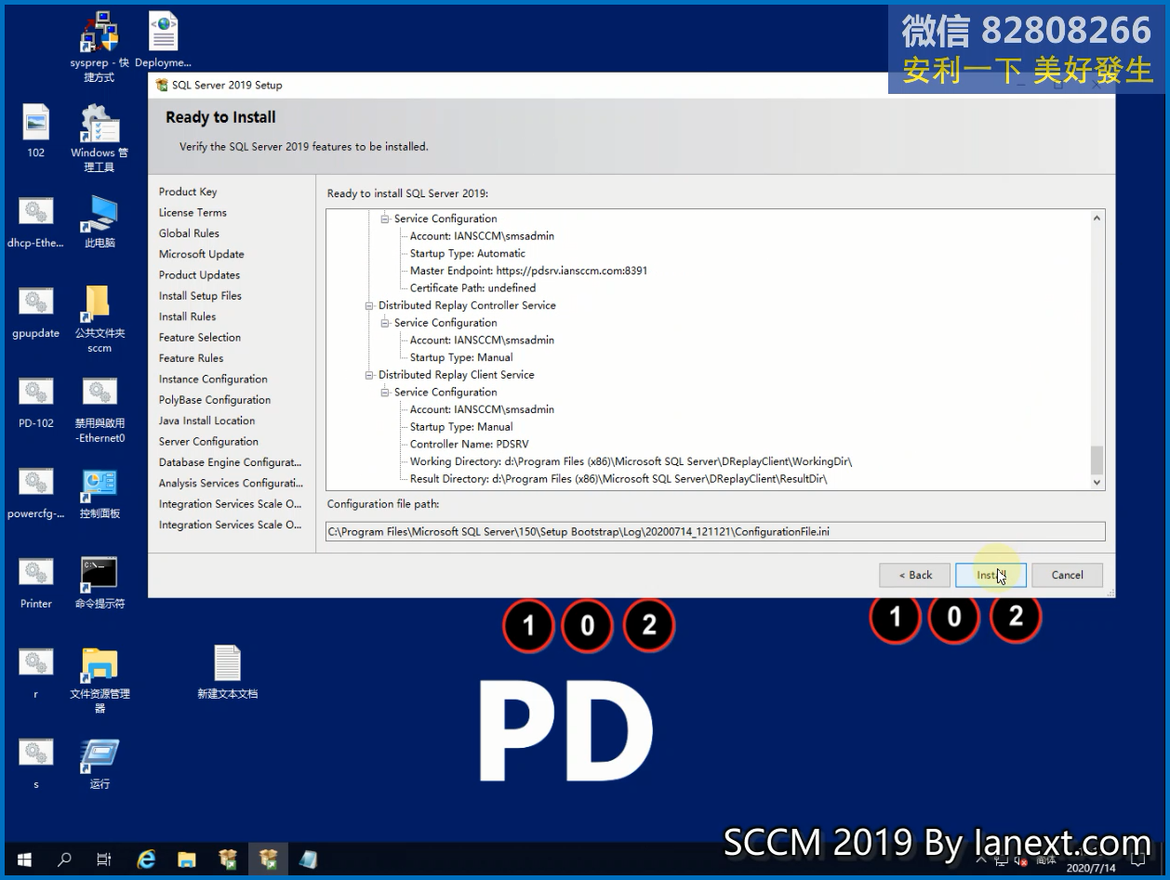Screen dimensions: 1170x880
Task: Select the License Terms step
Action: pyautogui.click(x=193, y=213)
